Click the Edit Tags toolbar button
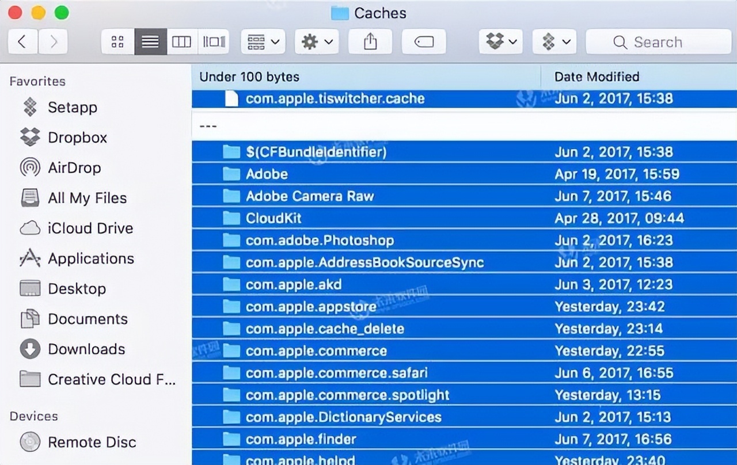 [424, 42]
